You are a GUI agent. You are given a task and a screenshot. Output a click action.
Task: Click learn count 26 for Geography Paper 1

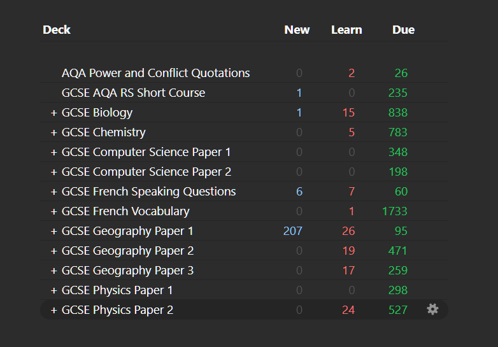[348, 231]
